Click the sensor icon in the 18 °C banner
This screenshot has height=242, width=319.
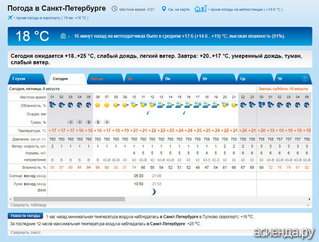(63, 36)
